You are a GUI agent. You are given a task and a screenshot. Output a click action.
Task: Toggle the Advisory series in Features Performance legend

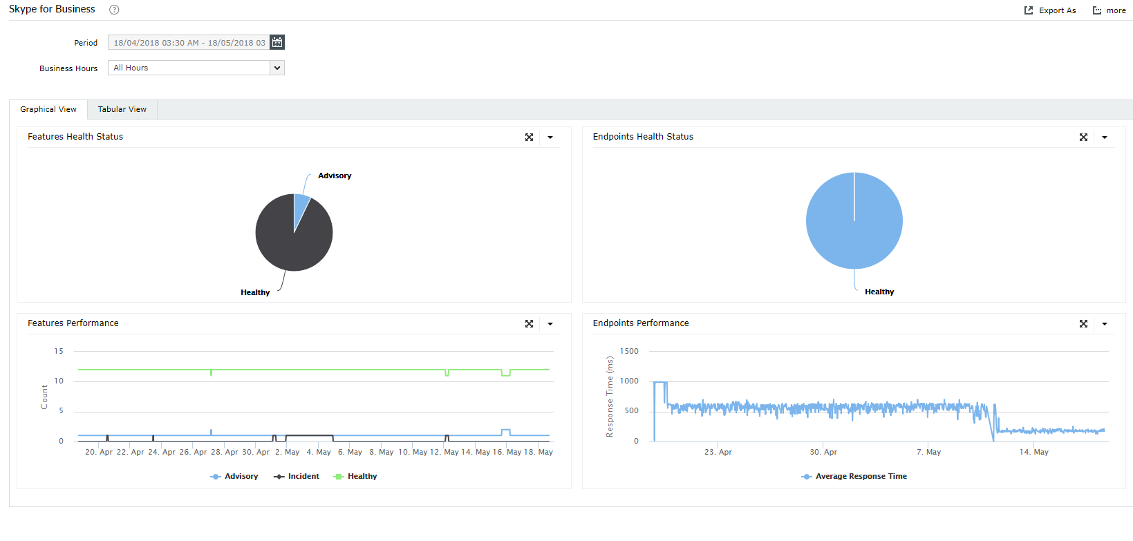[x=234, y=477]
